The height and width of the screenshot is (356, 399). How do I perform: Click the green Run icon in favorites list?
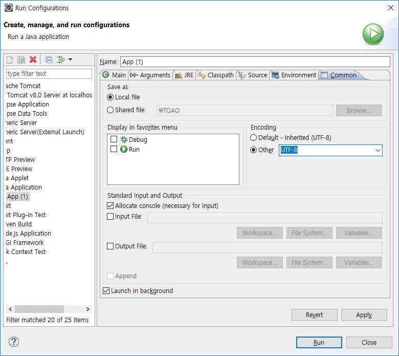point(124,149)
